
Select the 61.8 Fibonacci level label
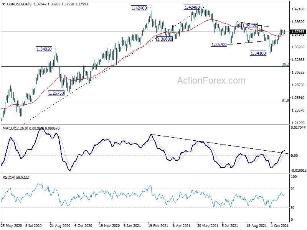tap(285, 101)
